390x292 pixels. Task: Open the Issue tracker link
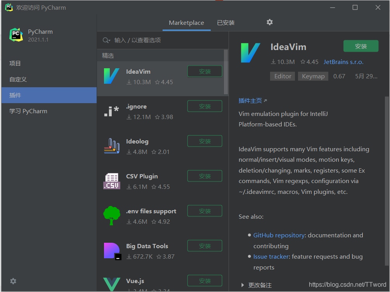click(x=271, y=256)
